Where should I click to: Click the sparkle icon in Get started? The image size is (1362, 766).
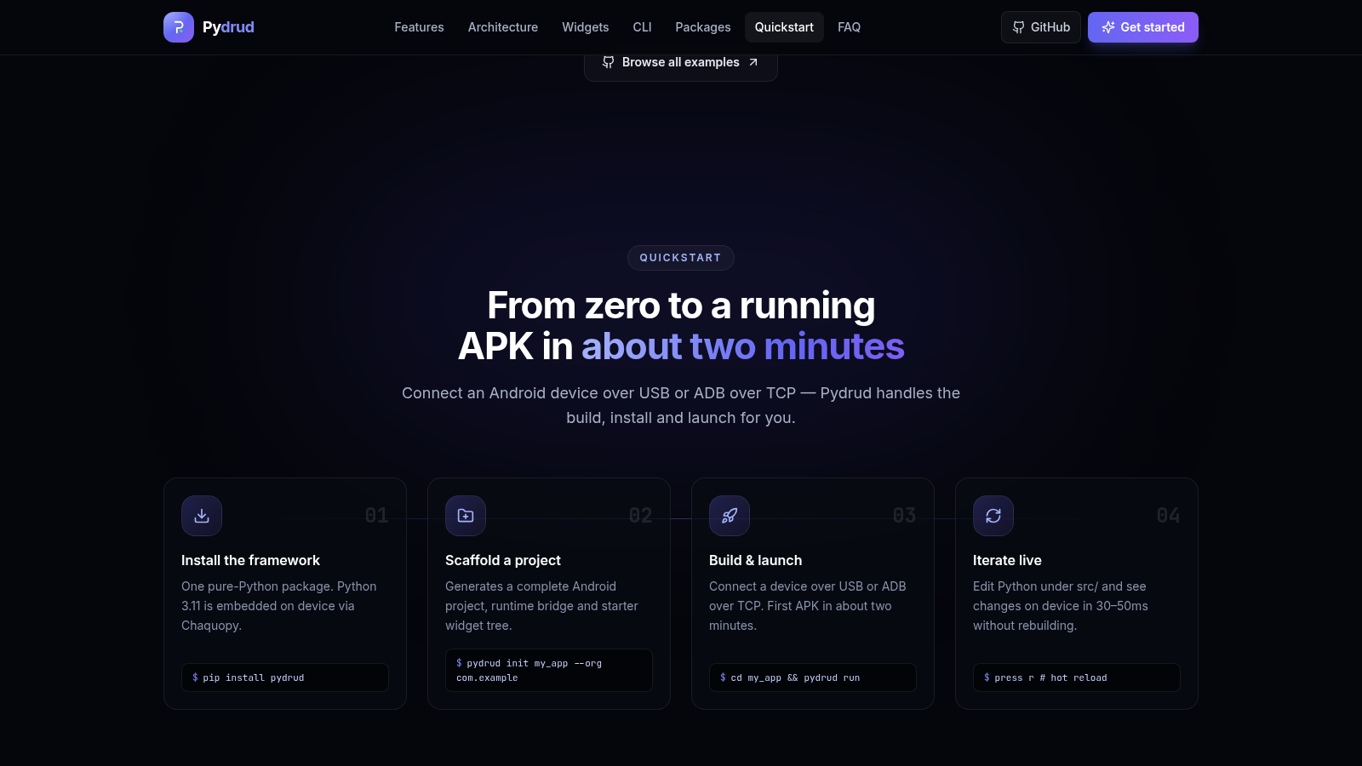point(1108,27)
